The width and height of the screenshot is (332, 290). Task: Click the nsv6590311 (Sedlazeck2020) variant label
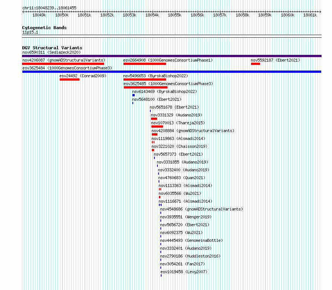(51, 52)
